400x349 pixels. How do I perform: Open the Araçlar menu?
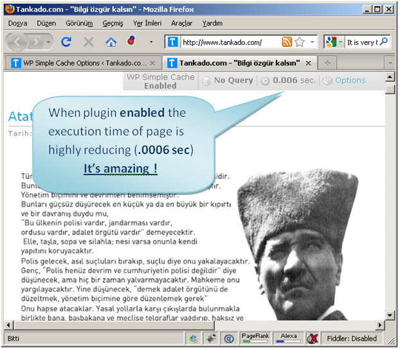coord(181,23)
